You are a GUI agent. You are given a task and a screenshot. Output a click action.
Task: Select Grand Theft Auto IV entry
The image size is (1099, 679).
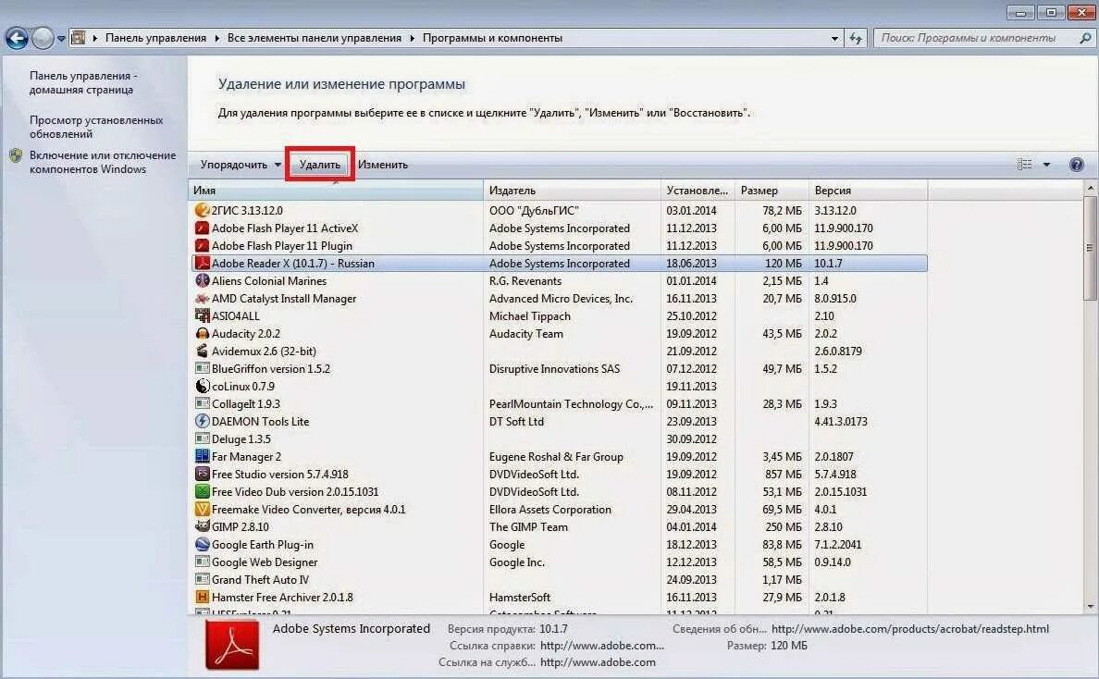559,579
